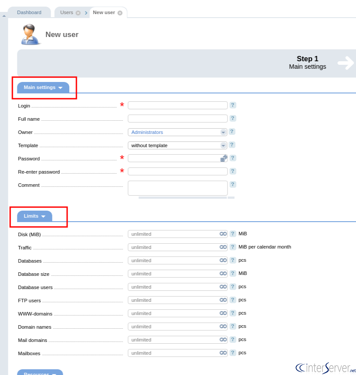356x375 pixels.
Task: Open help for Disk (MiB) limit
Action: click(232, 234)
